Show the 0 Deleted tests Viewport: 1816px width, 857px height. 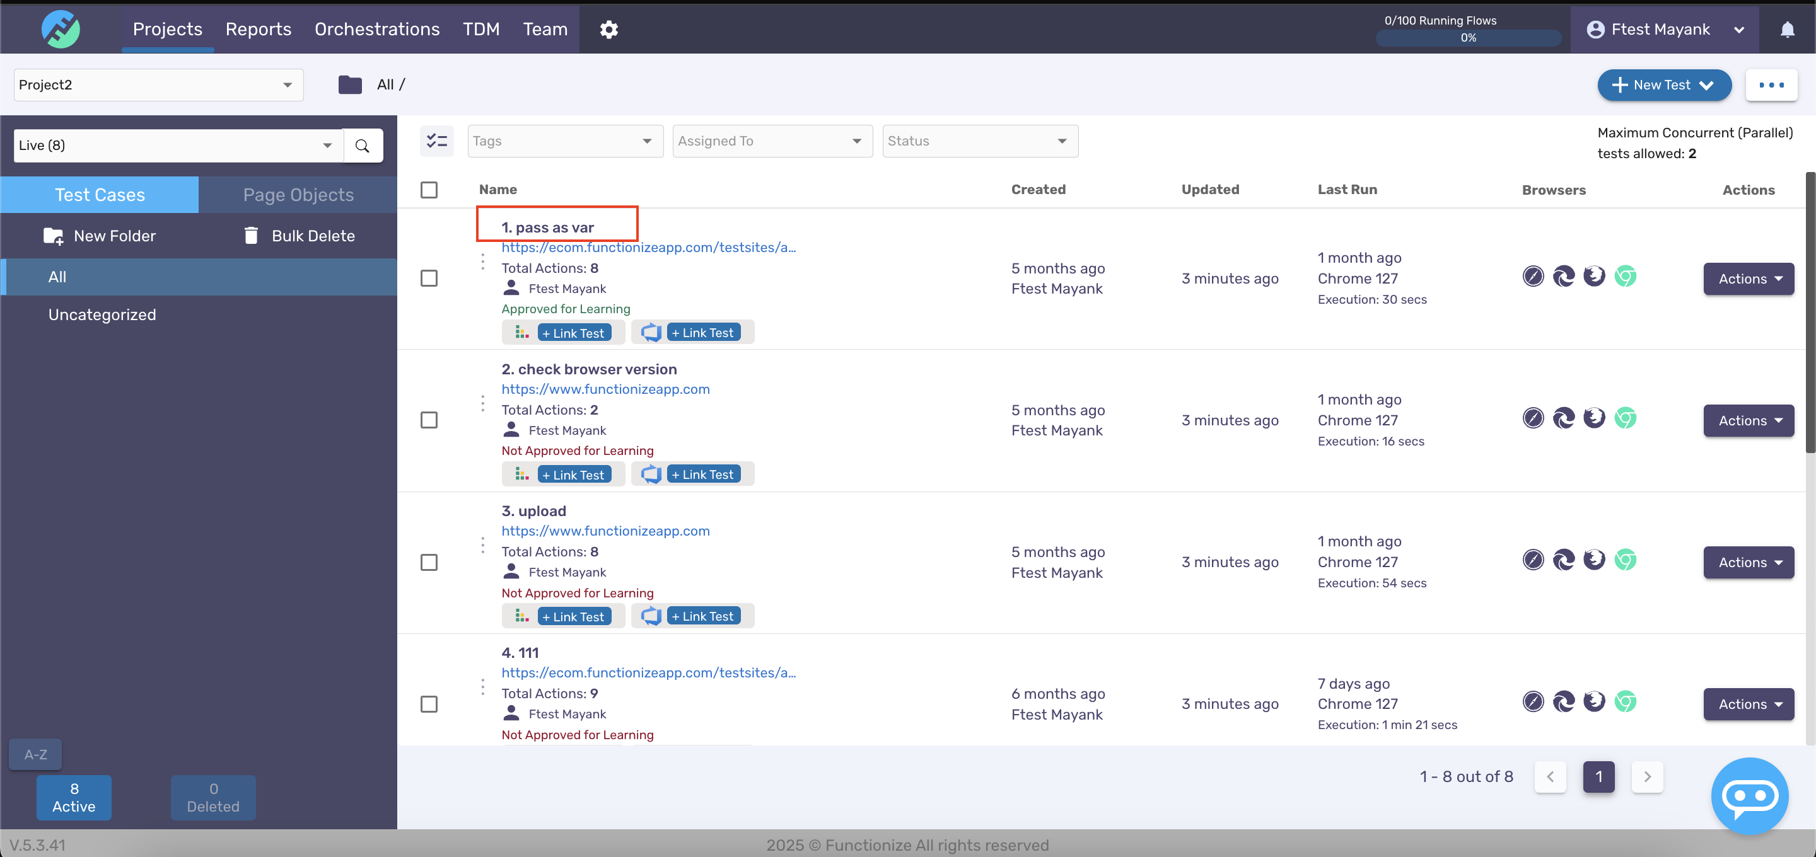click(x=213, y=797)
